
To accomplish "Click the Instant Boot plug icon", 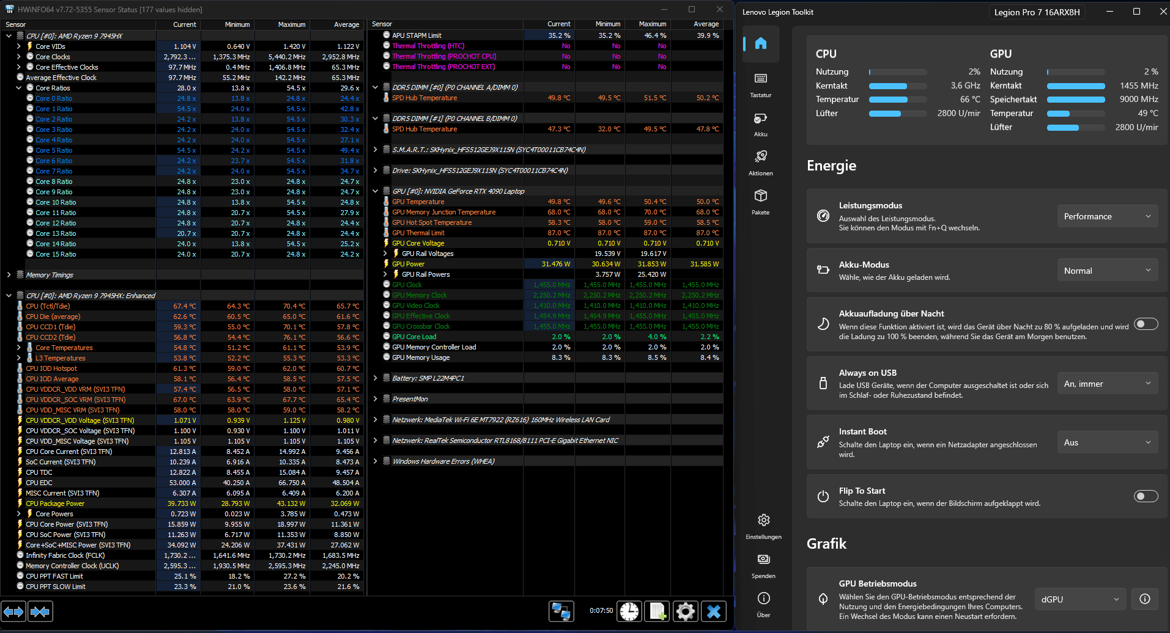I will pyautogui.click(x=823, y=442).
